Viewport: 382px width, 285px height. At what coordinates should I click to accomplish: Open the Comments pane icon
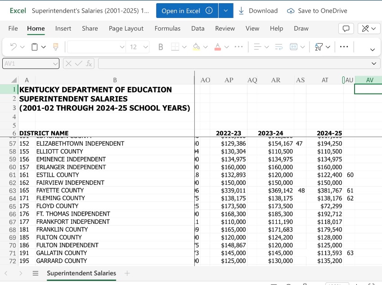(x=346, y=28)
